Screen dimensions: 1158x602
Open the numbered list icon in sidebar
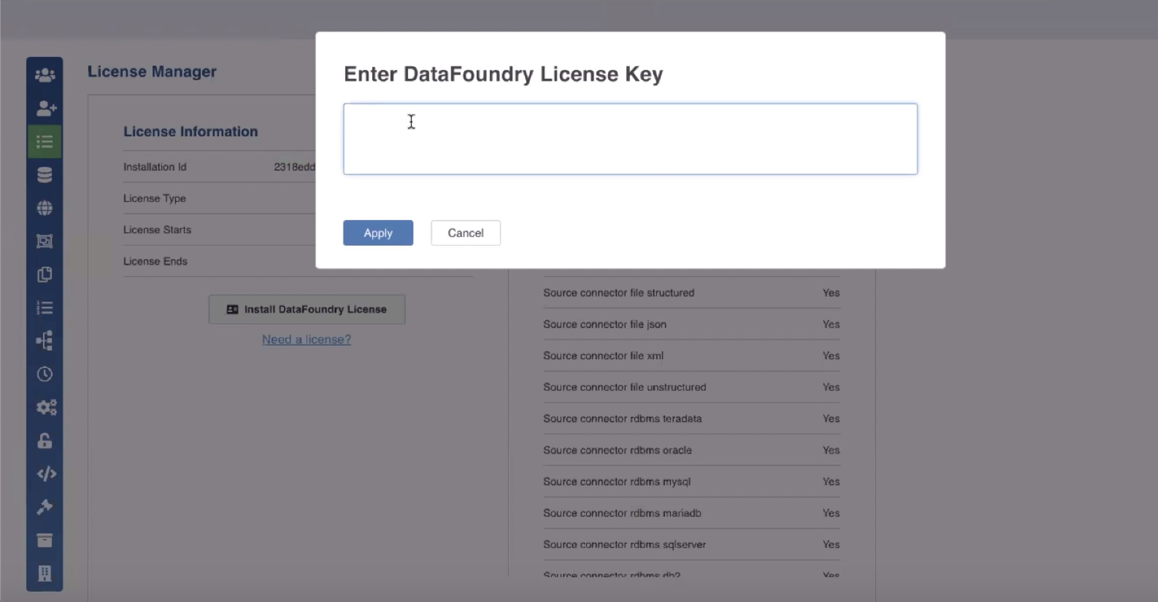(45, 308)
